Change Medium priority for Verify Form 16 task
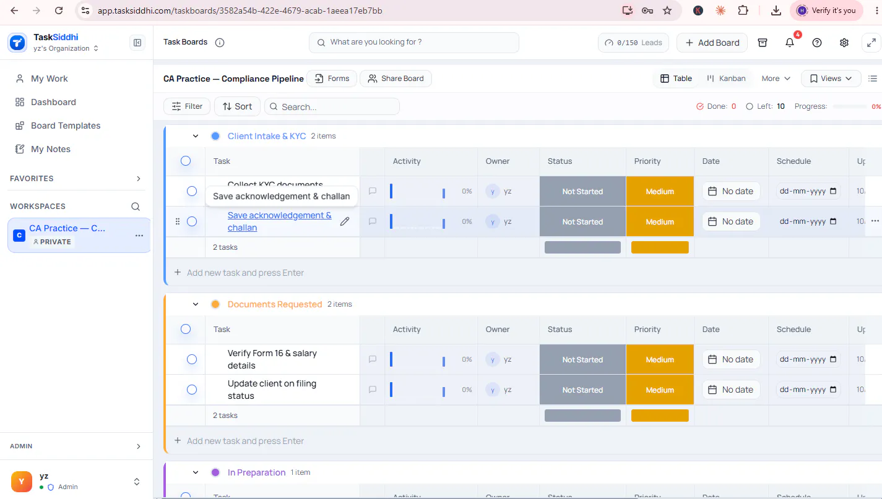This screenshot has height=499, width=882. 660,359
